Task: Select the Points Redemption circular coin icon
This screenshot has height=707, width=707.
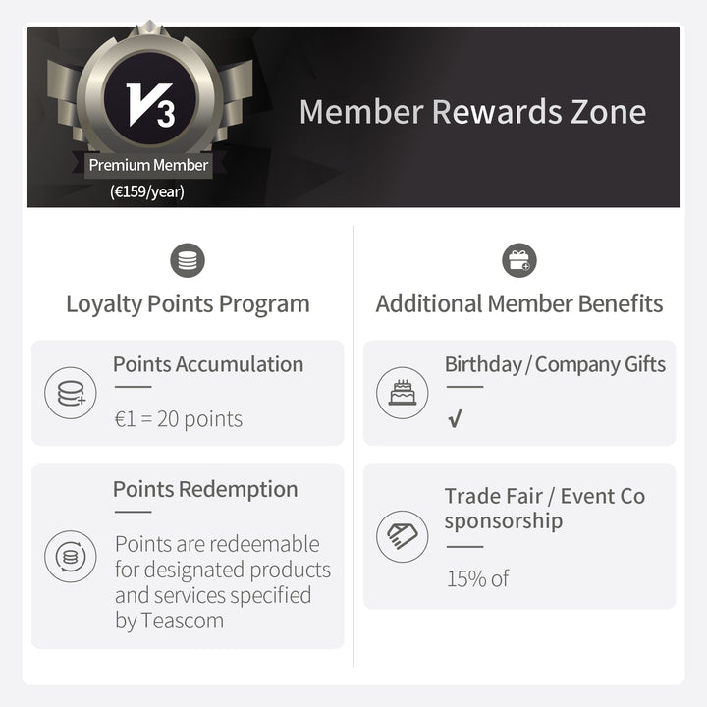Action: pyautogui.click(x=71, y=556)
